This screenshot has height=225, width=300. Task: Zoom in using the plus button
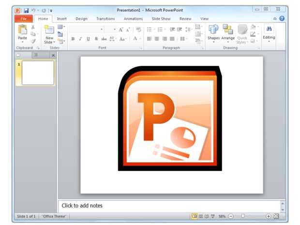point(269,216)
